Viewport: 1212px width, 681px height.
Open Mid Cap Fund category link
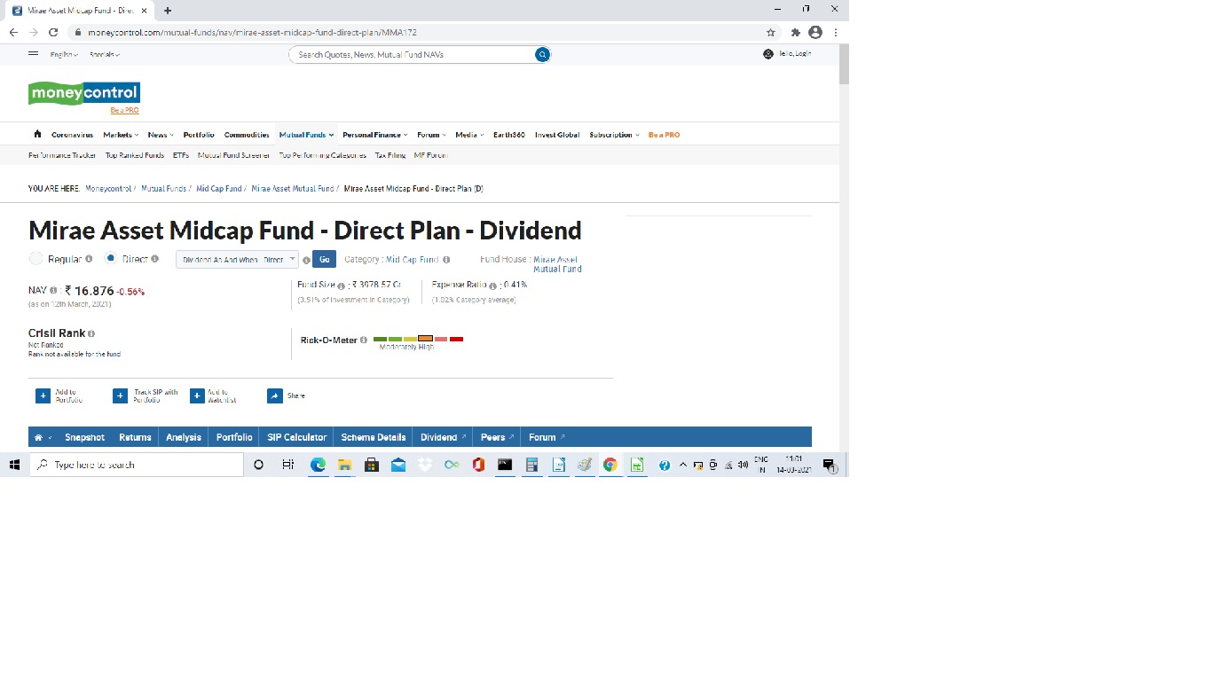[412, 260]
